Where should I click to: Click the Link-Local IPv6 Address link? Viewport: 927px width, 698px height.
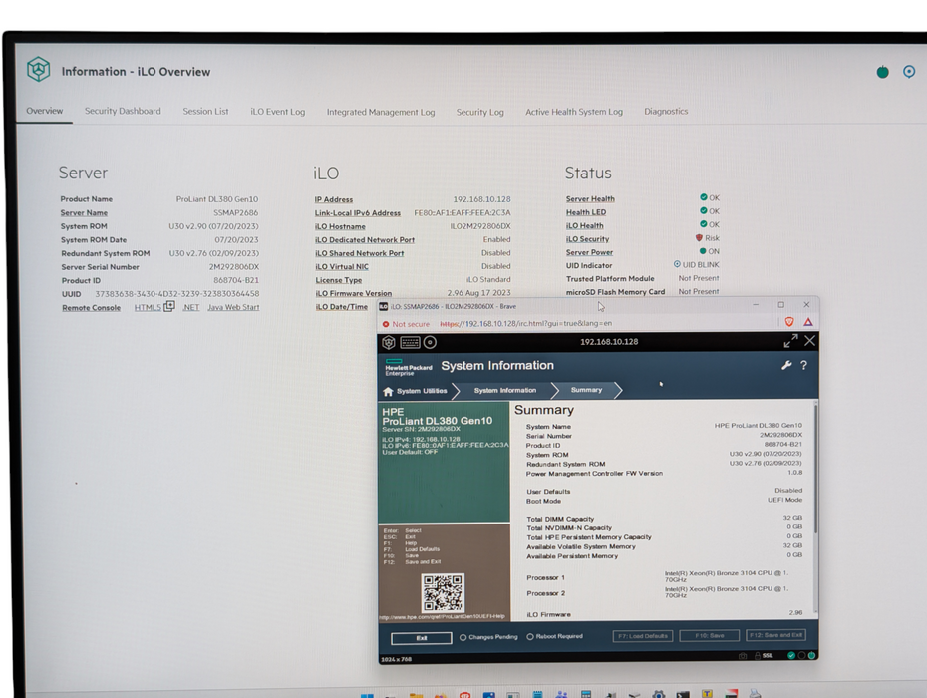[357, 213]
